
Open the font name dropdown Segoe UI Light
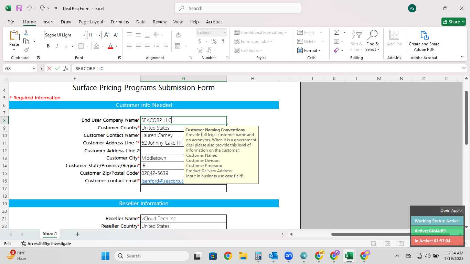click(x=84, y=35)
